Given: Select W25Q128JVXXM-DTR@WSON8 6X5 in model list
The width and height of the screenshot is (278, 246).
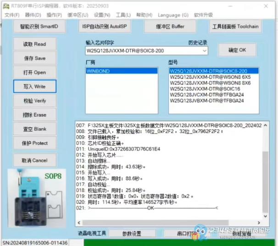Looking at the screenshot, I should click(x=210, y=77).
